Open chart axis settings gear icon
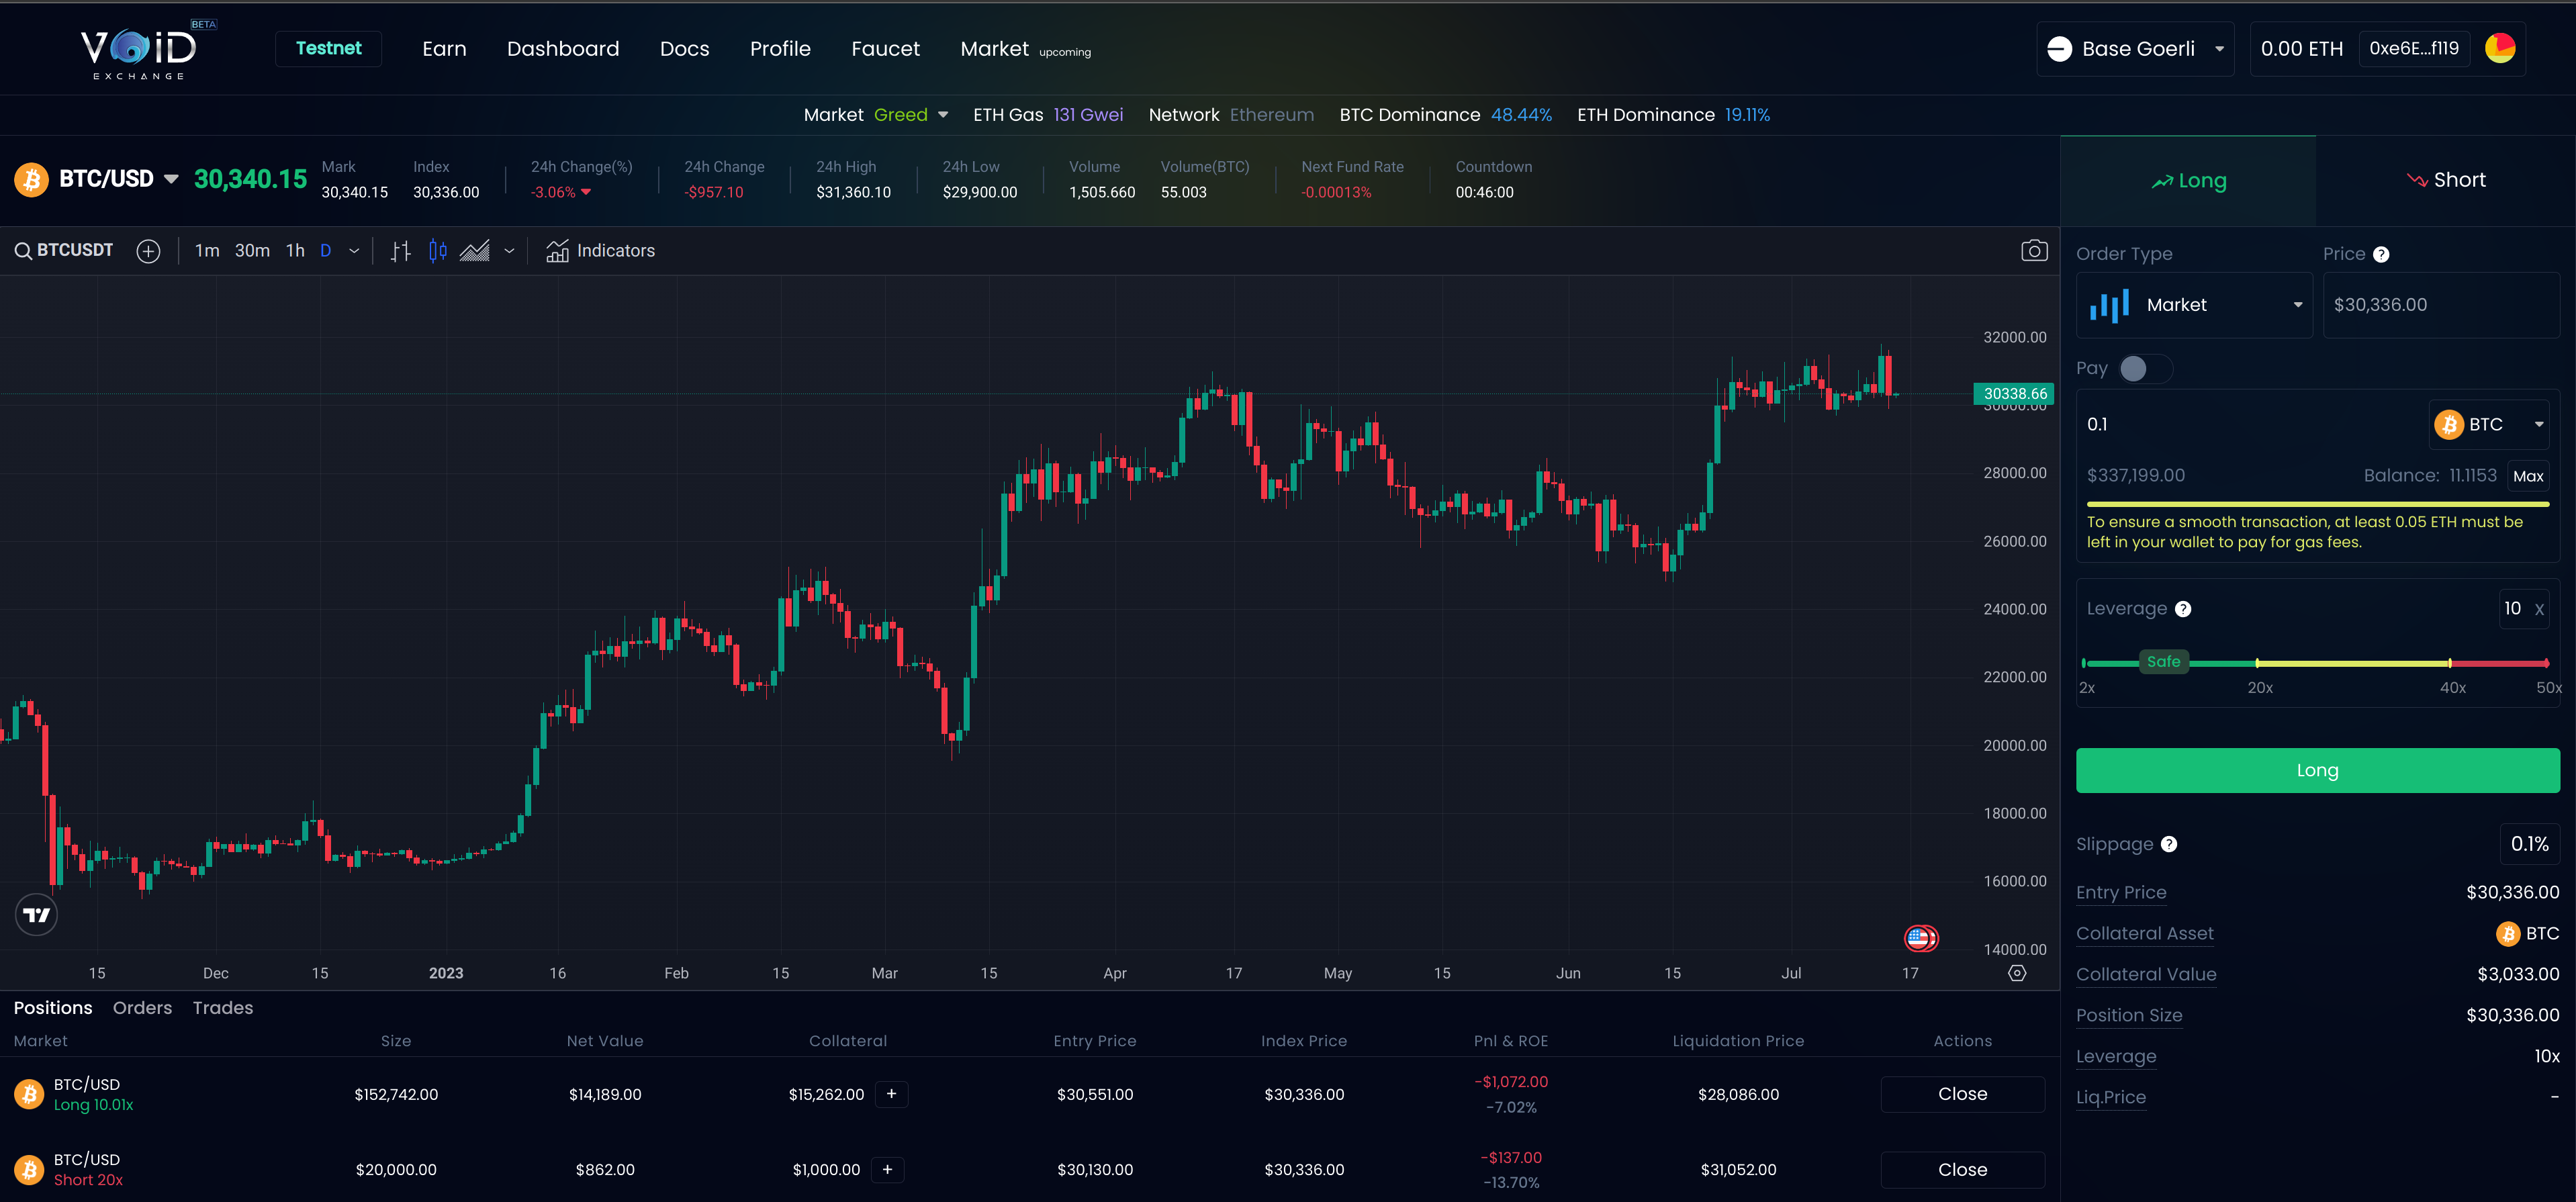 2017,973
